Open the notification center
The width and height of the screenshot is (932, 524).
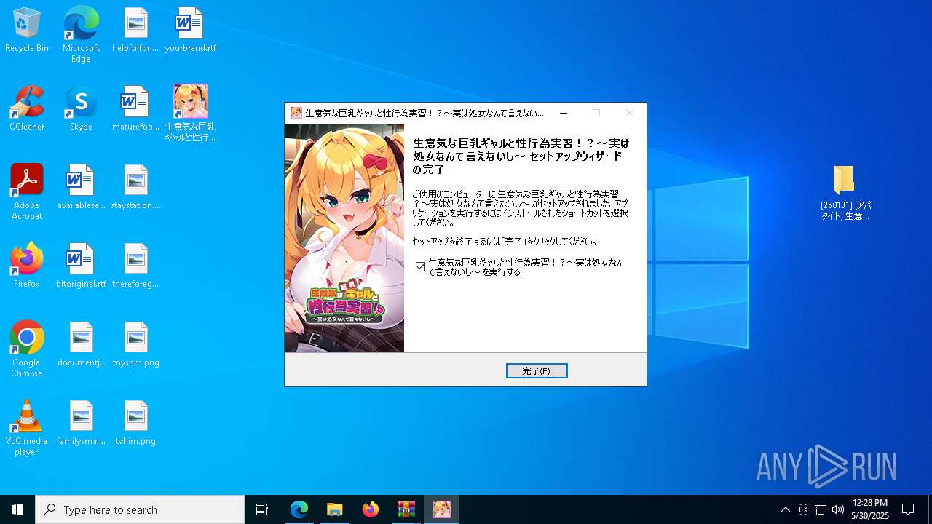(x=908, y=509)
